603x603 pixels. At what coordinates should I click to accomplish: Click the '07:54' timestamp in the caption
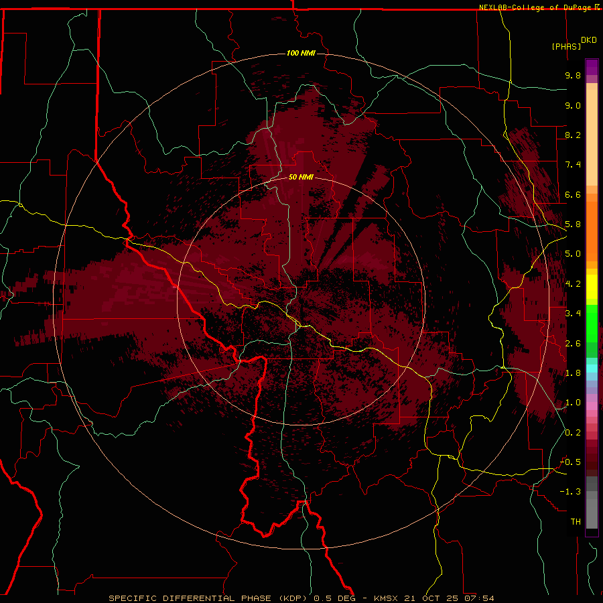click(479, 598)
